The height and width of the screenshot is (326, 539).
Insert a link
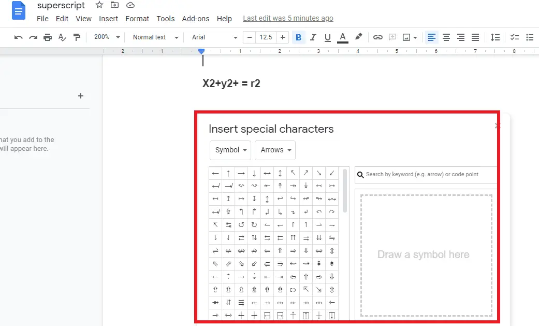click(377, 37)
